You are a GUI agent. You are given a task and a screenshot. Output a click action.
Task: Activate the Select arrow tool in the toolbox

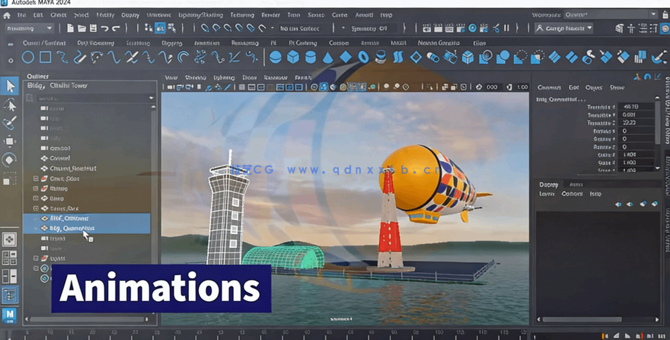coord(10,86)
